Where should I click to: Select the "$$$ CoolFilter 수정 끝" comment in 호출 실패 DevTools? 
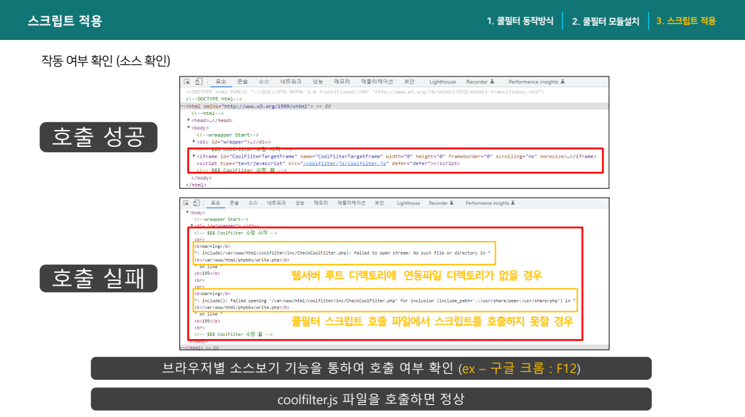tap(233, 334)
